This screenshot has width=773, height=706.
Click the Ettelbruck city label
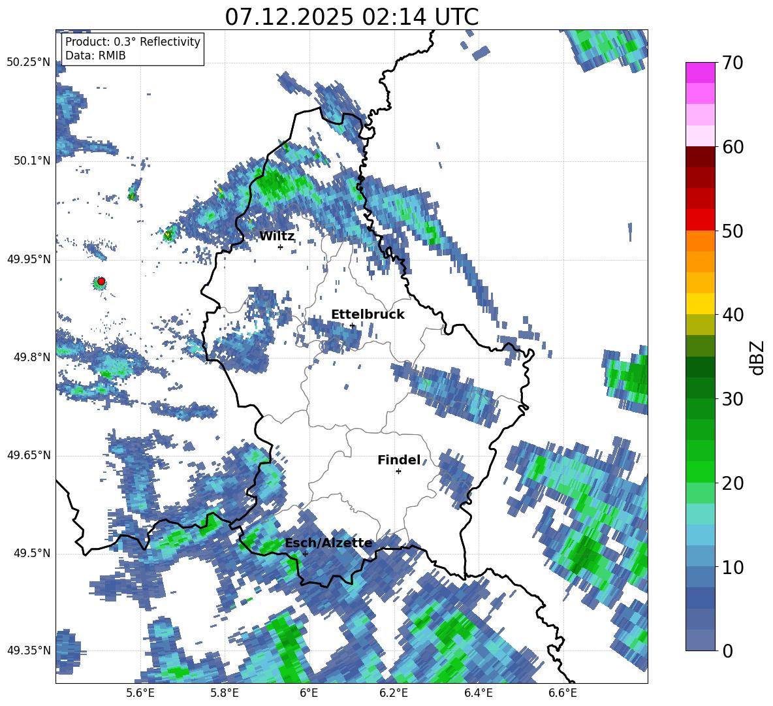click(368, 315)
